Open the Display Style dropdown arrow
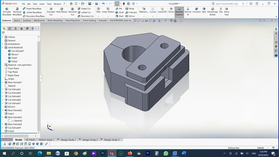The height and width of the screenshot is (157, 279). click(x=163, y=21)
